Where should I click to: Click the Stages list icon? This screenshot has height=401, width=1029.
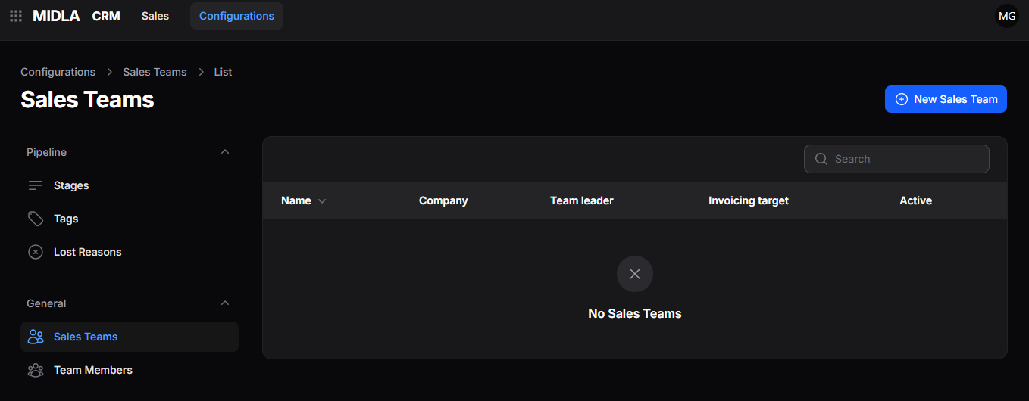tap(36, 185)
